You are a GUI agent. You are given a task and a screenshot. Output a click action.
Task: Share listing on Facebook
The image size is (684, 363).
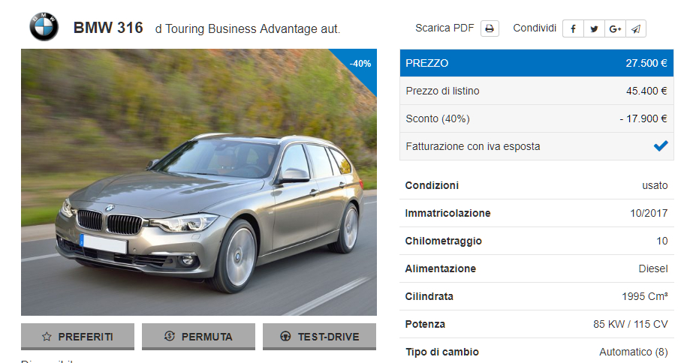[x=573, y=28]
